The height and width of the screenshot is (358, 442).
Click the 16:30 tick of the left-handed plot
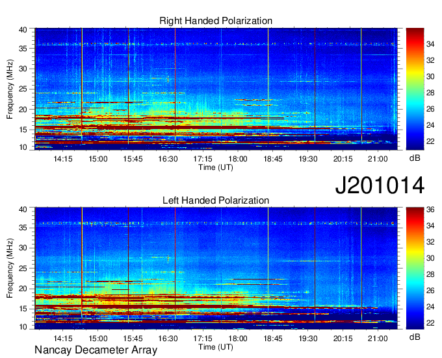[x=168, y=339]
